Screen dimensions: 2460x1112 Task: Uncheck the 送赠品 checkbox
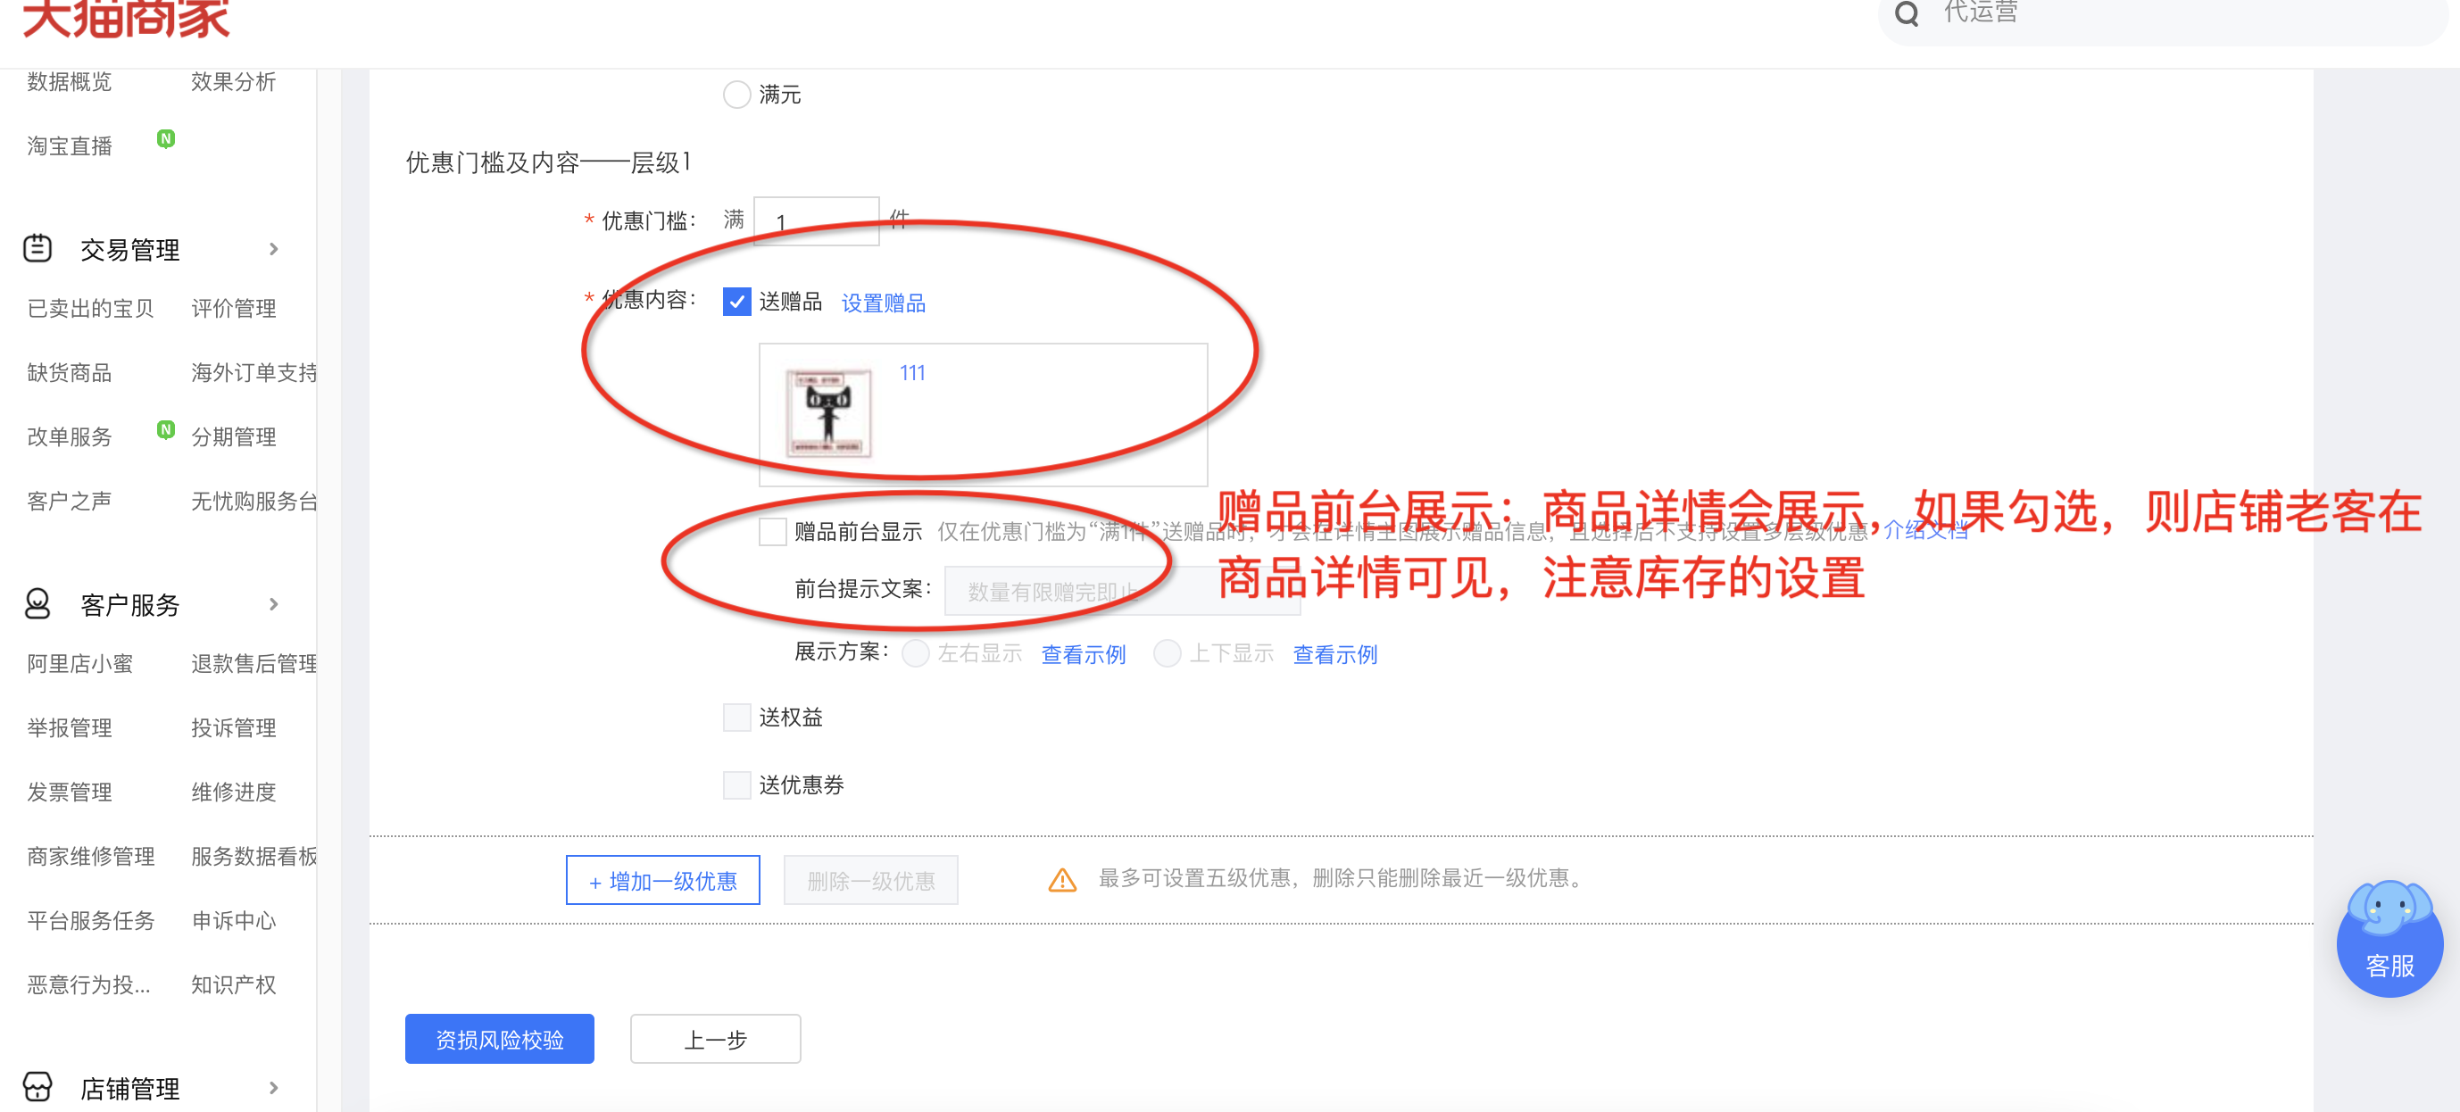[x=736, y=302]
